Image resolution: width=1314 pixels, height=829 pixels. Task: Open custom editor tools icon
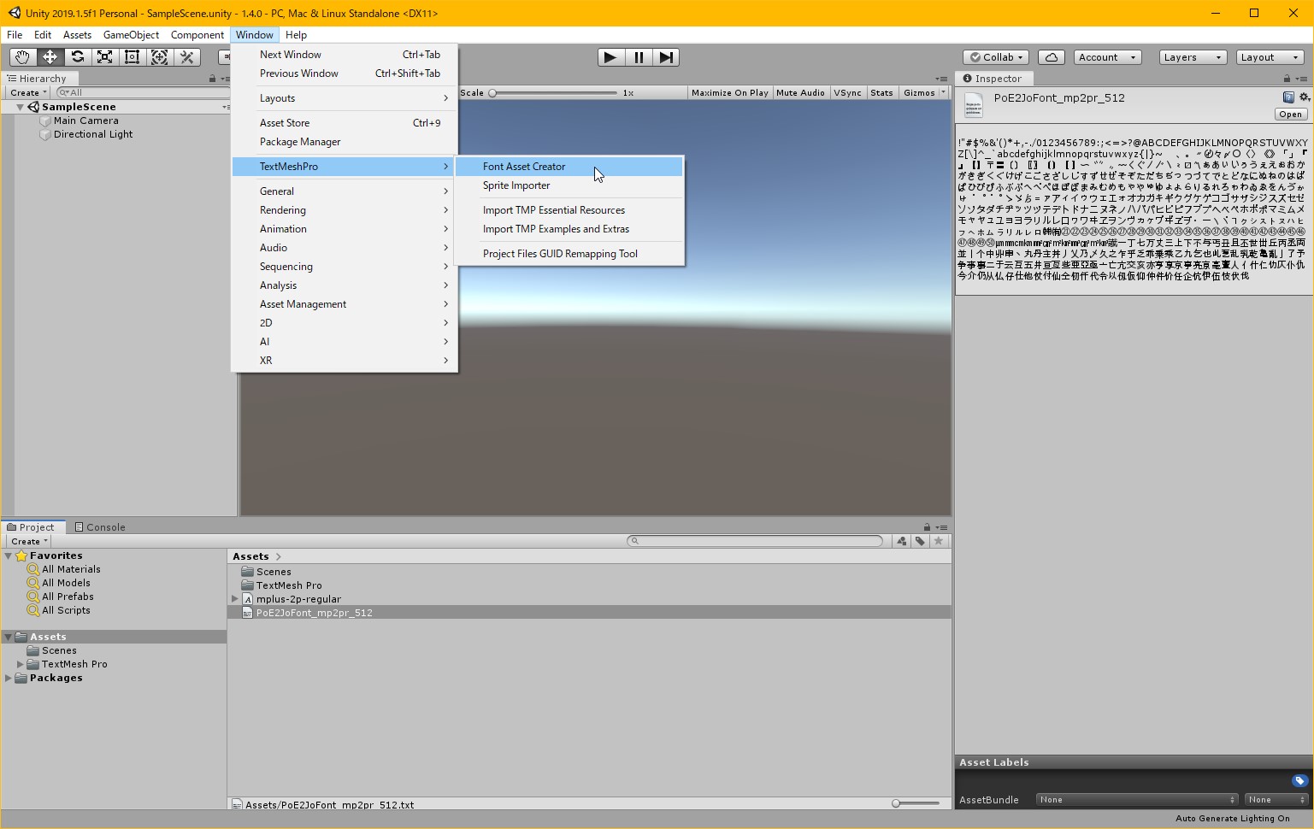186,57
